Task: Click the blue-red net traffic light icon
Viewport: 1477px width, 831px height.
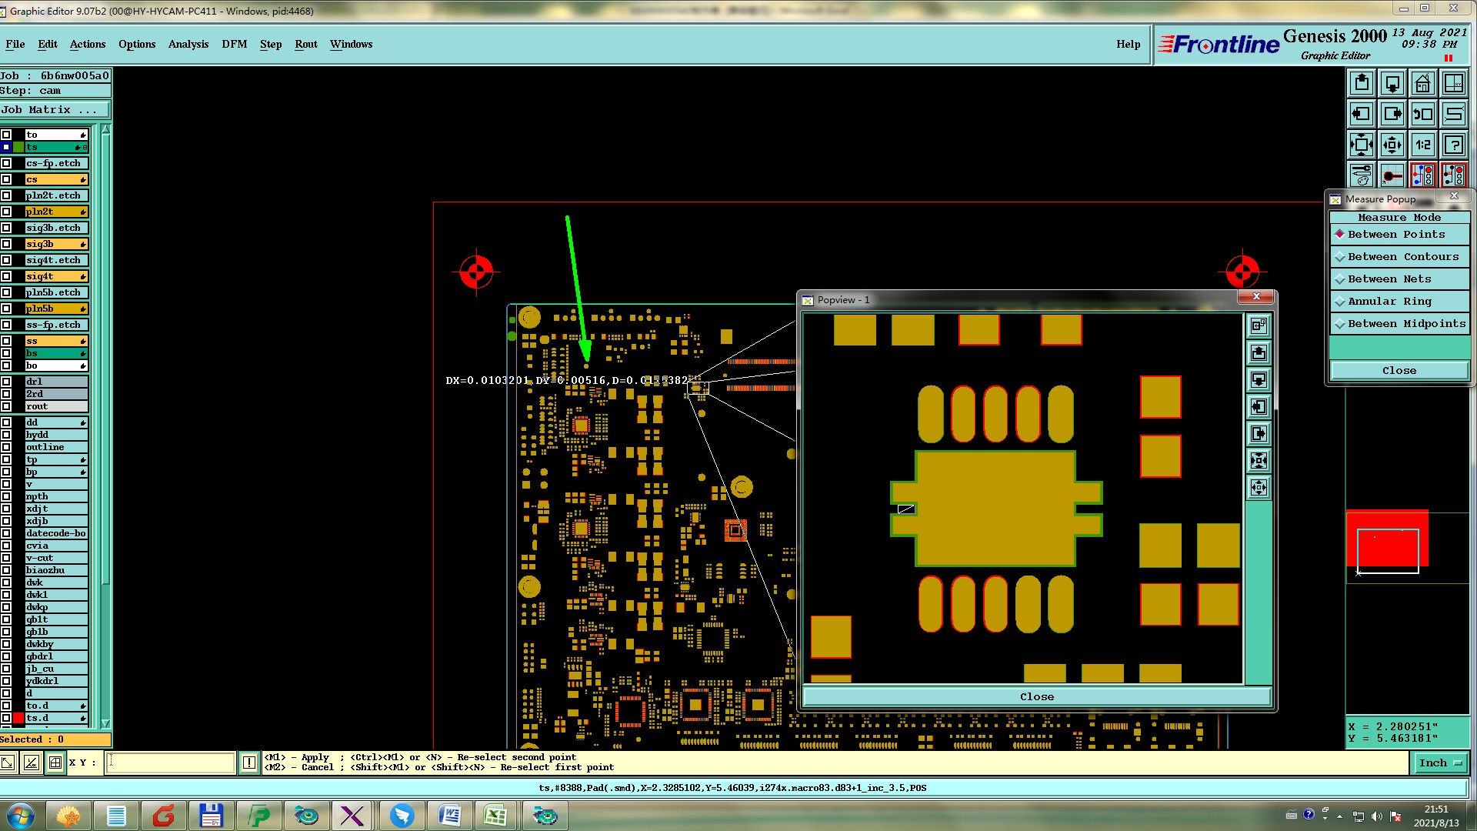Action: (x=1422, y=175)
